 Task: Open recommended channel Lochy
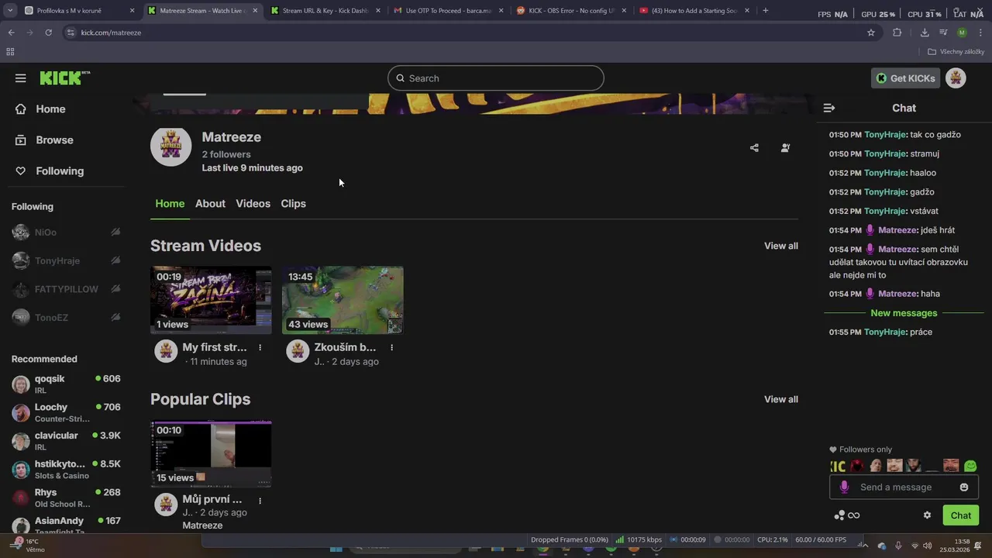66,413
